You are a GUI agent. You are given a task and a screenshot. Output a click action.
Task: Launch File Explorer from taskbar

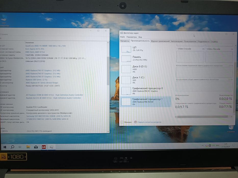coord(28,147)
